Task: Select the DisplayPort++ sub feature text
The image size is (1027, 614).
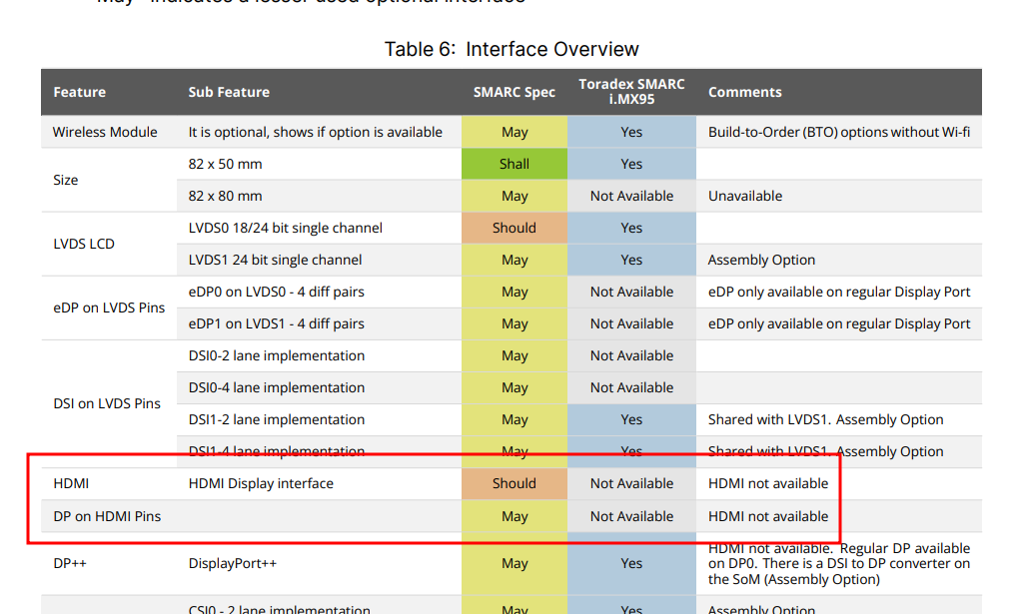Action: (233, 563)
